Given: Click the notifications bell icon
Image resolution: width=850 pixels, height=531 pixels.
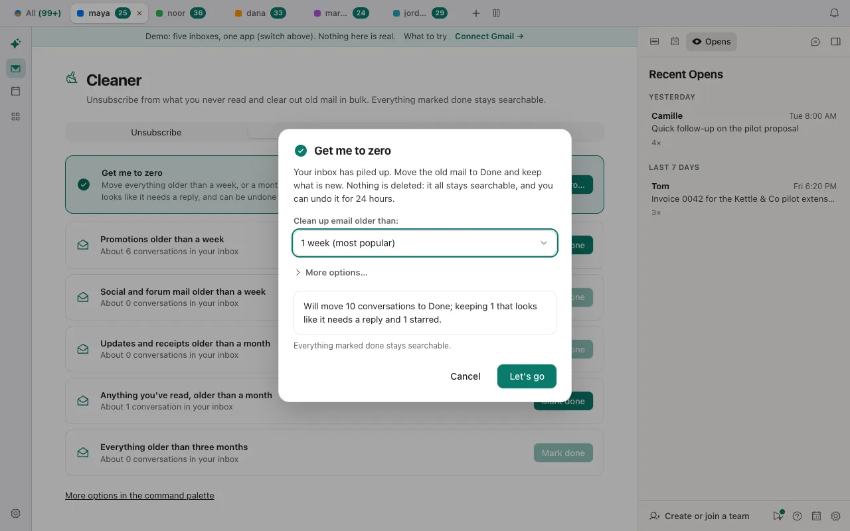Looking at the screenshot, I should coord(834,13).
